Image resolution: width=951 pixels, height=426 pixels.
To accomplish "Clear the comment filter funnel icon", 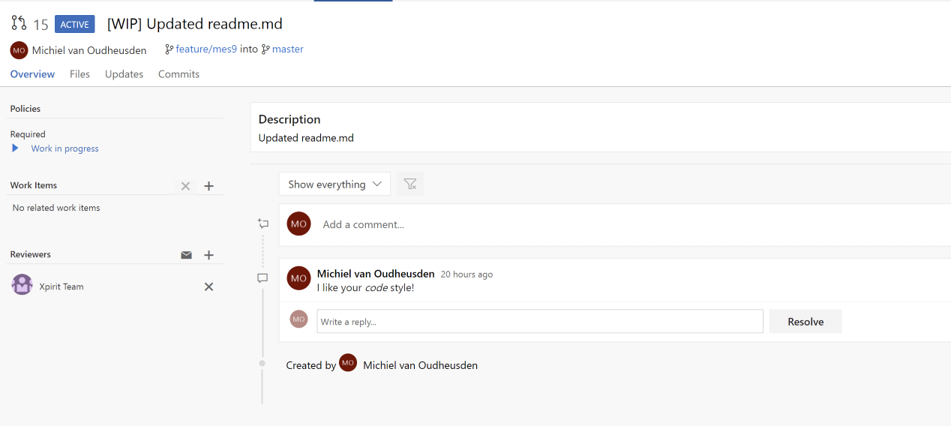I will 410,184.
